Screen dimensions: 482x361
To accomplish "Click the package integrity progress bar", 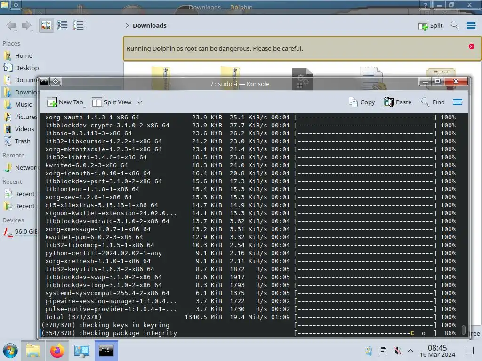I will point(365,333).
